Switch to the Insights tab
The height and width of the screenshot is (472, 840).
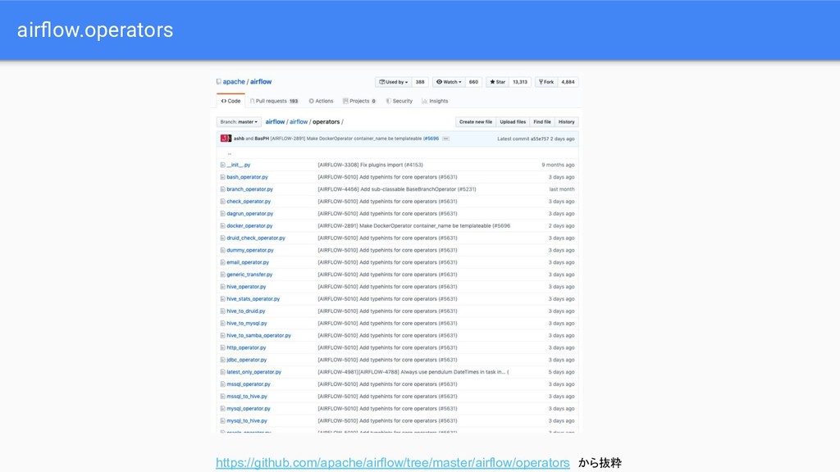pyautogui.click(x=435, y=101)
